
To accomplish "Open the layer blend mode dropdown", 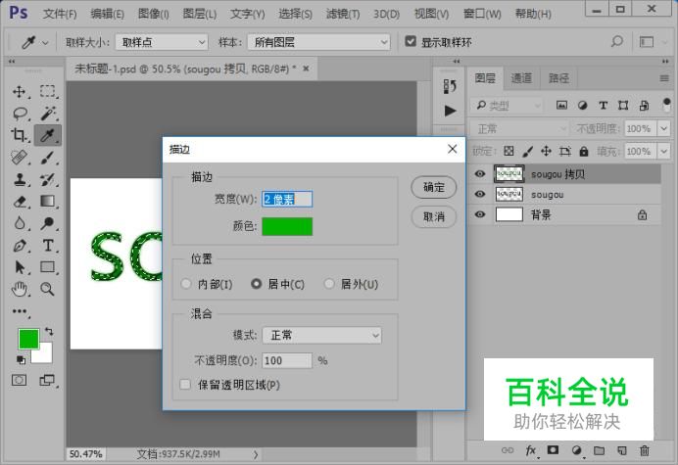I will coord(519,129).
